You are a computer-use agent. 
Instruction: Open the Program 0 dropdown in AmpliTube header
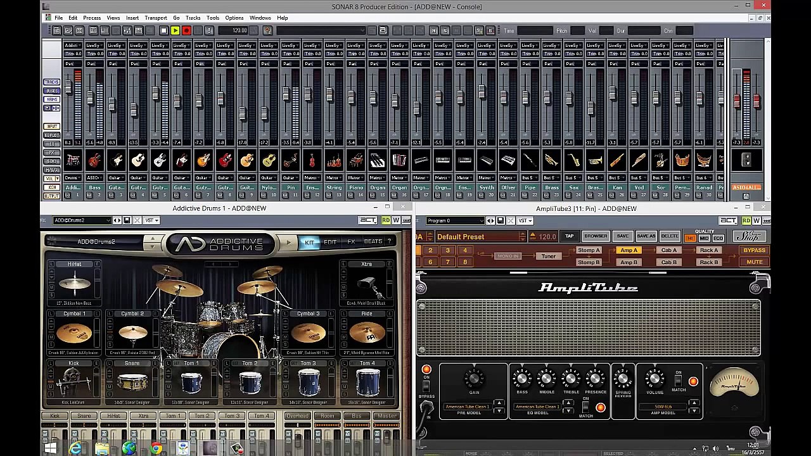(456, 220)
